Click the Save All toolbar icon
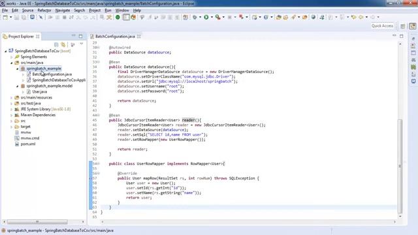418x235 pixels. pos(24,18)
